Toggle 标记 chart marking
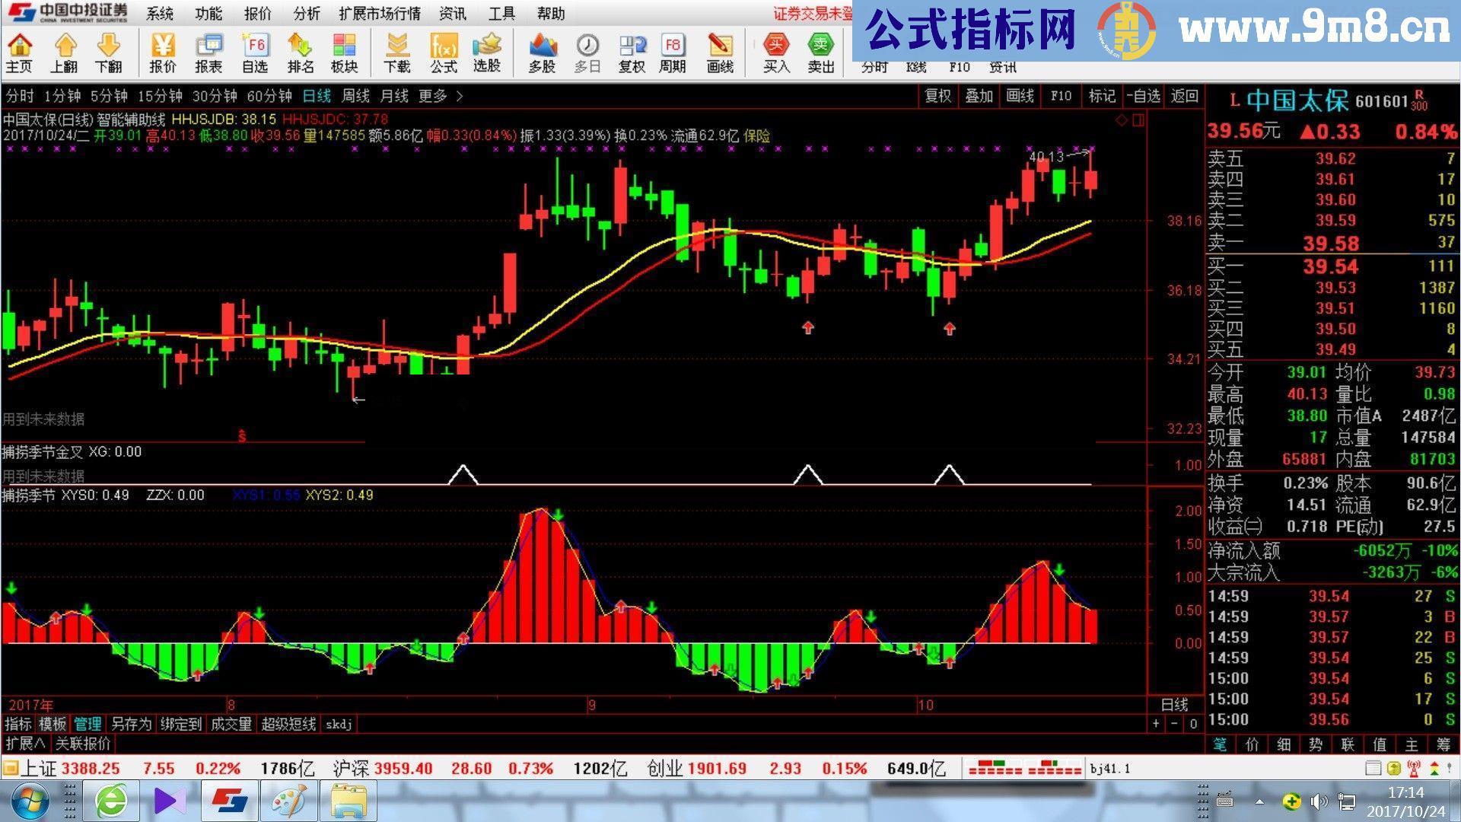Viewport: 1461px width, 822px height. pyautogui.click(x=1101, y=97)
